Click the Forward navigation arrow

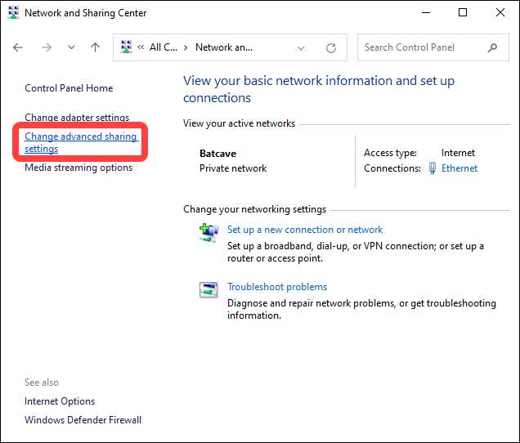pos(46,47)
